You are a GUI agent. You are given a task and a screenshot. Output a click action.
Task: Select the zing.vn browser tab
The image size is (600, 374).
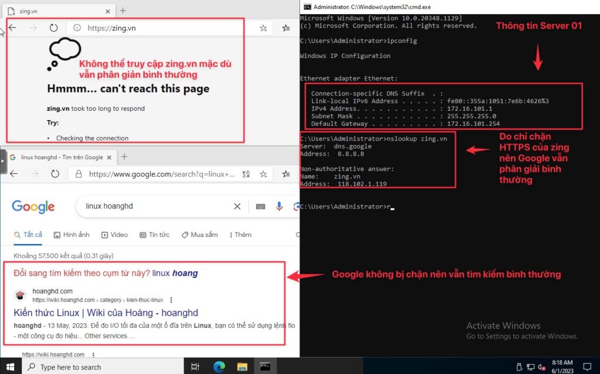tap(59, 12)
